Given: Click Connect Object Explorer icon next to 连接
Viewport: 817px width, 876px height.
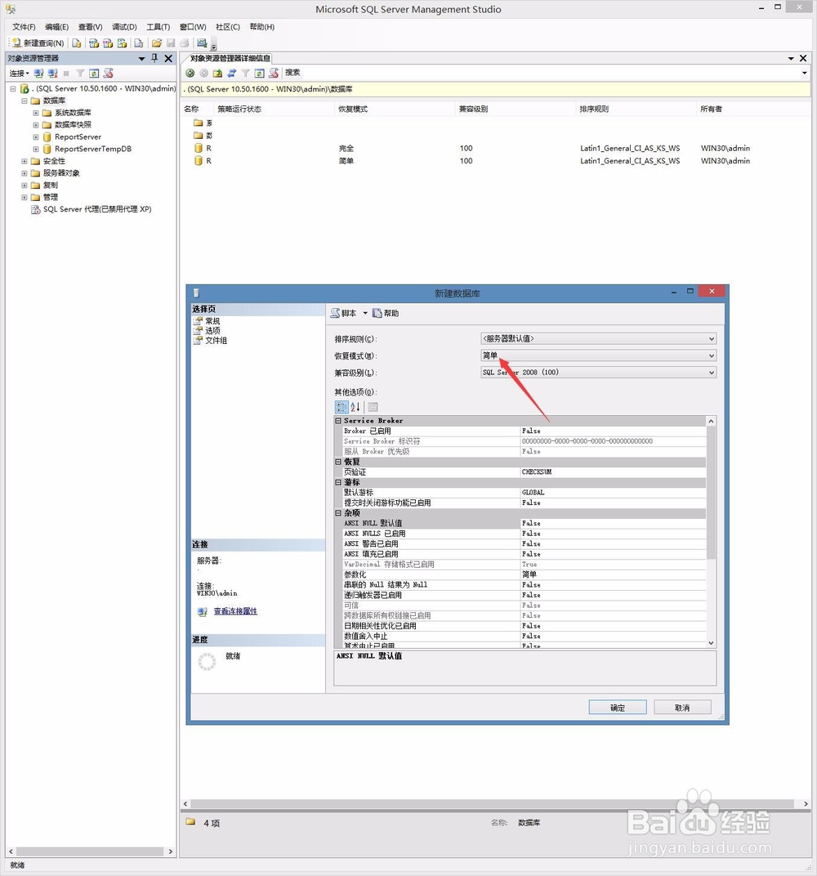Looking at the screenshot, I should [38, 74].
